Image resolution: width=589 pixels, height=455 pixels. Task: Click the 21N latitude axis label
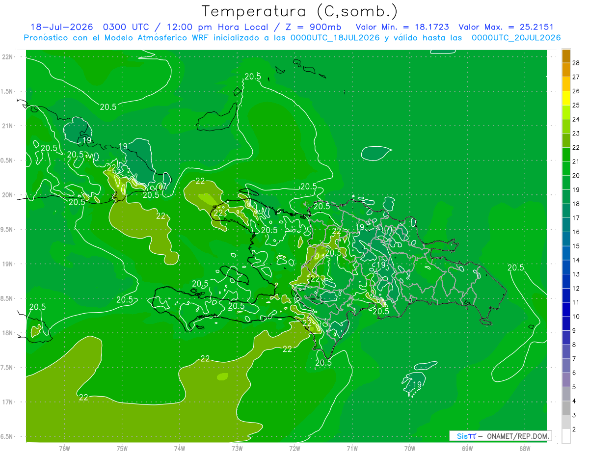8,126
